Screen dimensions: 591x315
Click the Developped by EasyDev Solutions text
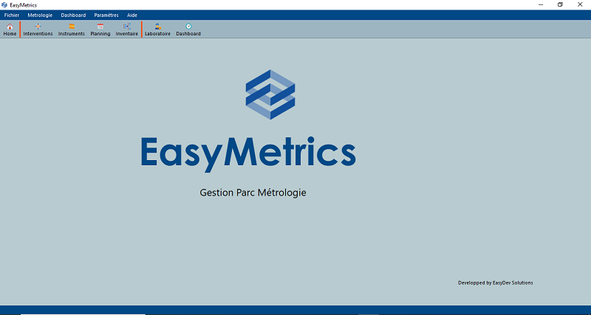tap(495, 283)
